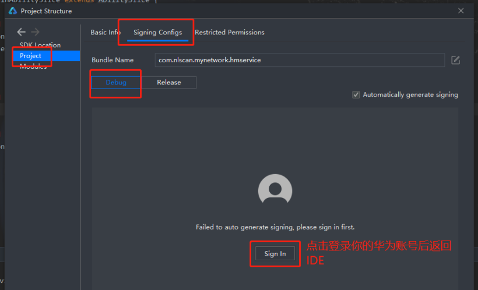Screen dimensions: 478x290
Task: Select Modules in the sidebar
Action: coord(33,66)
